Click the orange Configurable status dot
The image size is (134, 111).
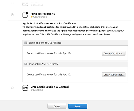click(32, 17)
